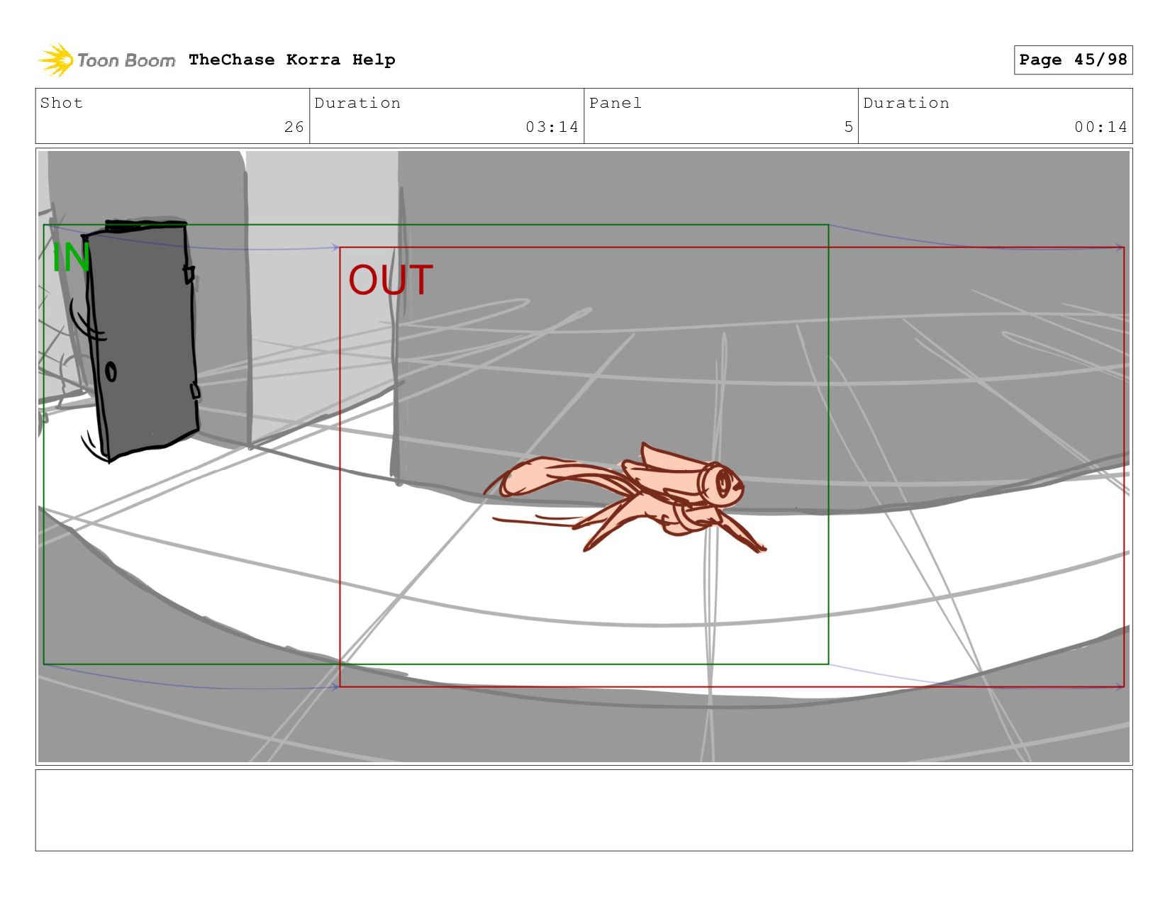Click the green "IN" camera label
The width and height of the screenshot is (1170, 904).
pyautogui.click(x=70, y=257)
